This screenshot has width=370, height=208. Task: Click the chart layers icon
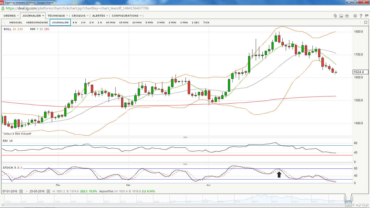point(335,16)
